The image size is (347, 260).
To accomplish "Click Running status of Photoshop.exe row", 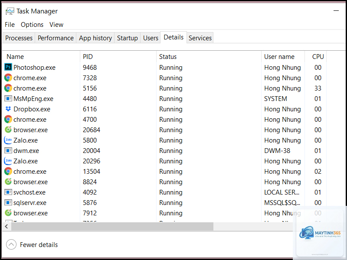I will click(x=170, y=68).
